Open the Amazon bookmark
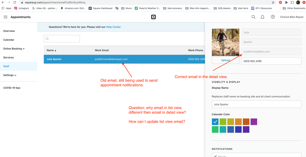 click(73, 8)
